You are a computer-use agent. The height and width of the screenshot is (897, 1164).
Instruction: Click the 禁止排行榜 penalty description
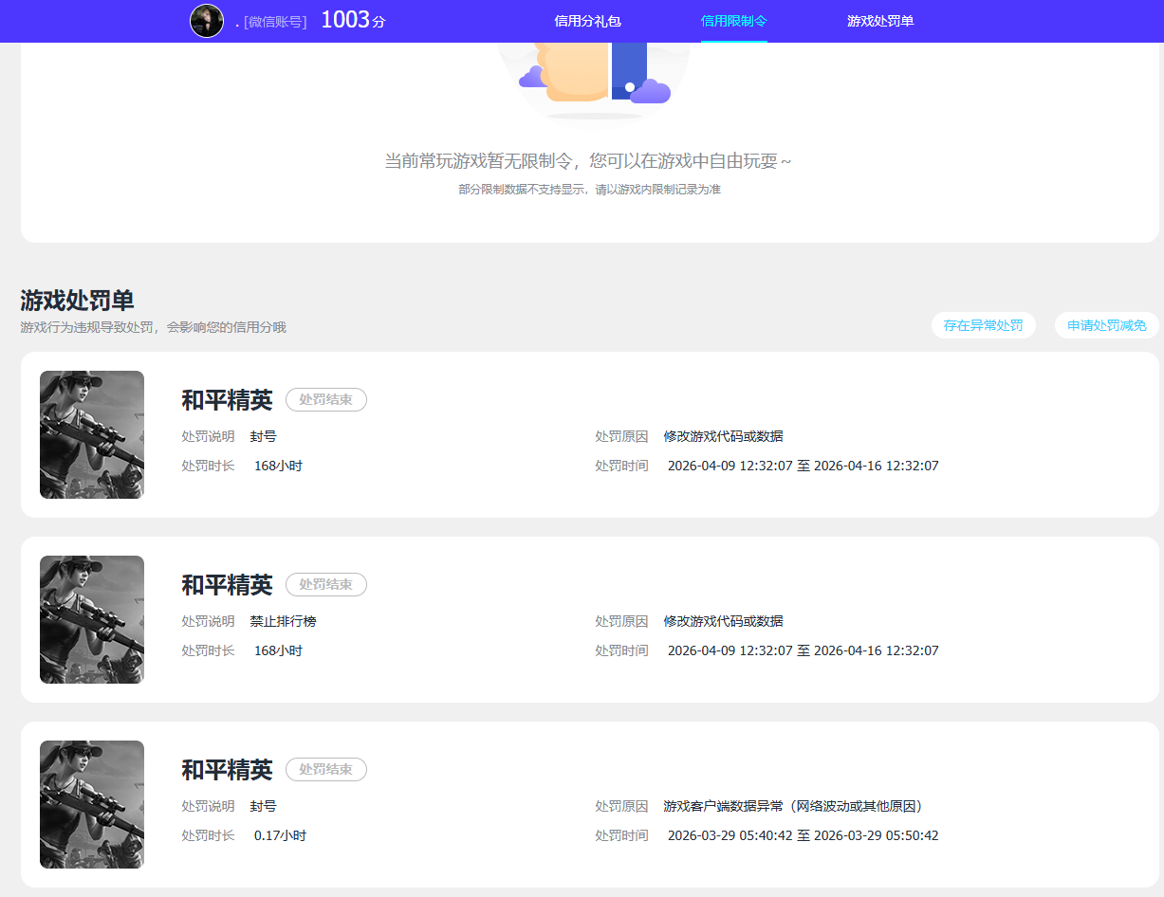coord(284,621)
